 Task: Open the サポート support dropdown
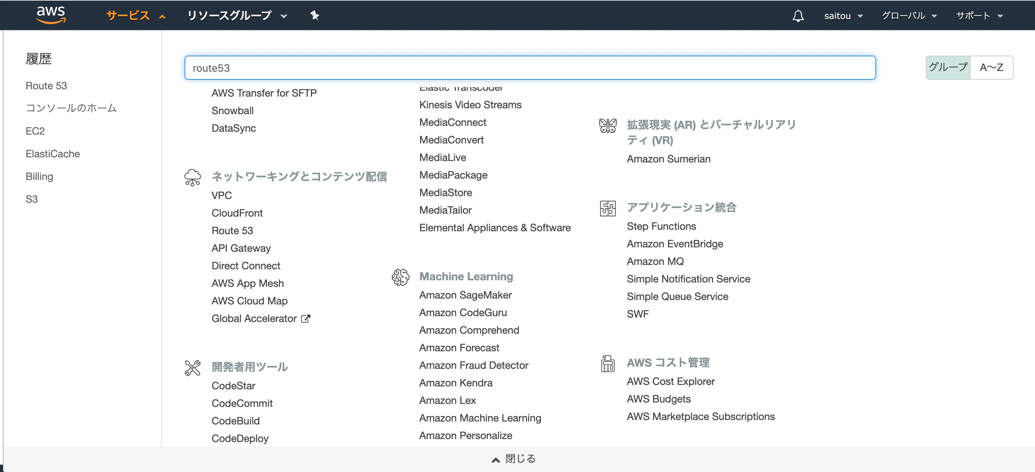(x=979, y=16)
